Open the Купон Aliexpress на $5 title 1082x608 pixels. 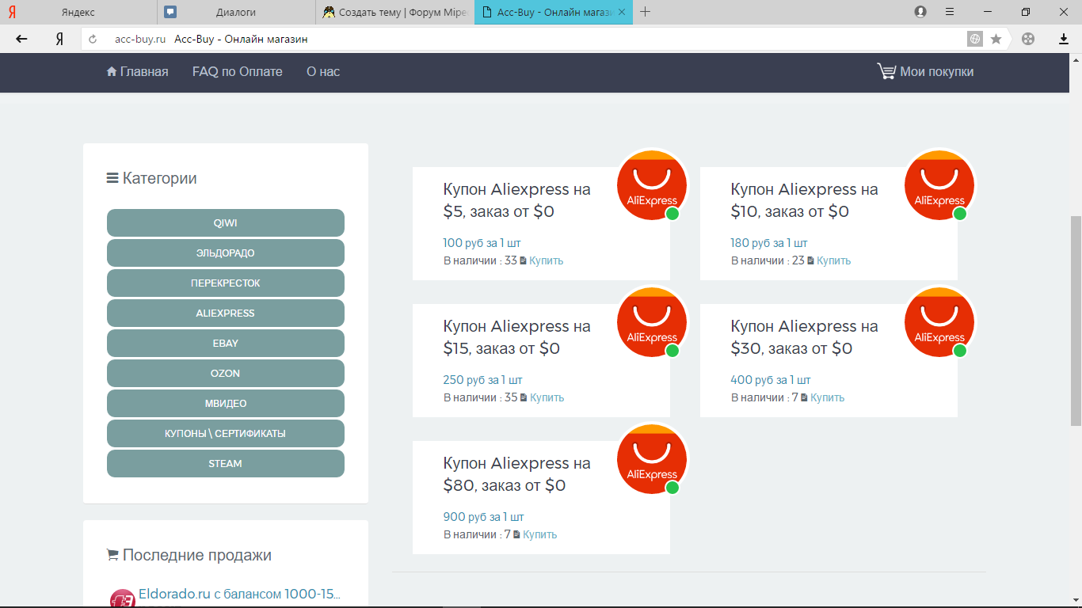click(x=517, y=200)
